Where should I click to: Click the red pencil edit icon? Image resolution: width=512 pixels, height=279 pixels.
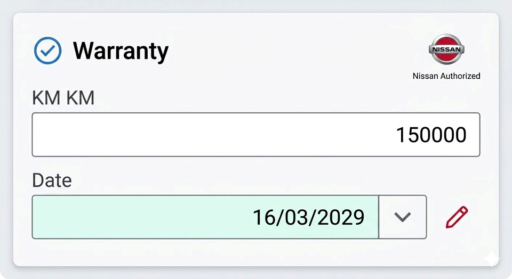(x=457, y=217)
